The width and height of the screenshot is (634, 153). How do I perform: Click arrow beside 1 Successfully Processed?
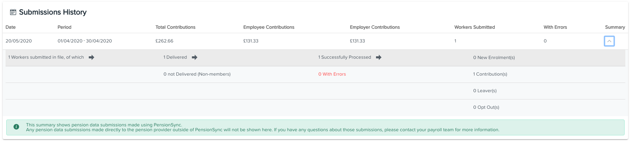tap(378, 57)
